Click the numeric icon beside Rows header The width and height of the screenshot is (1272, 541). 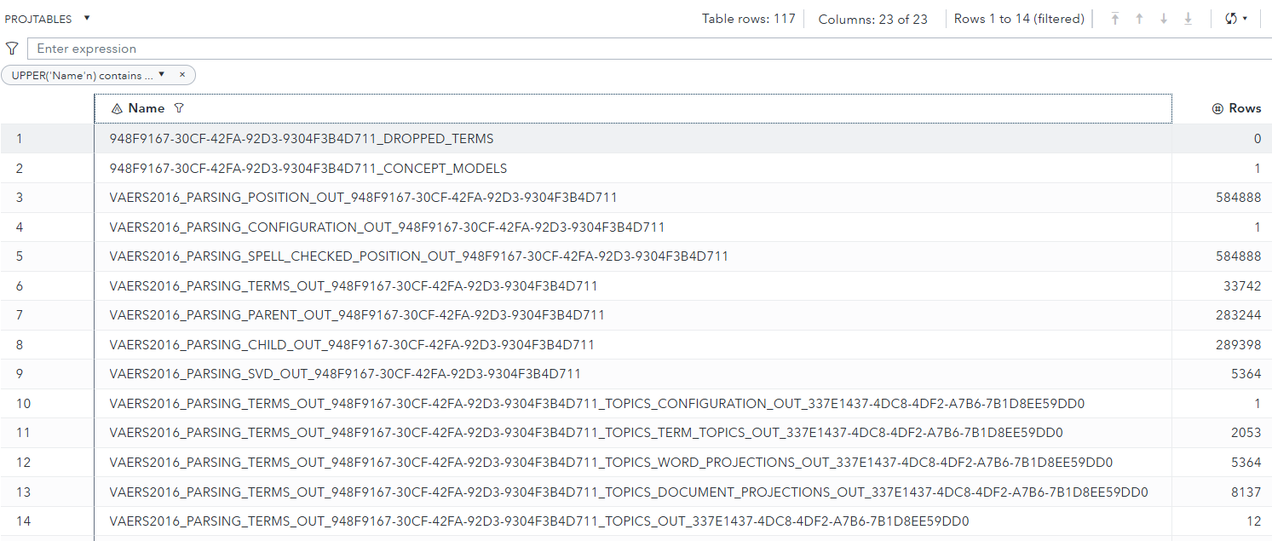[1217, 107]
